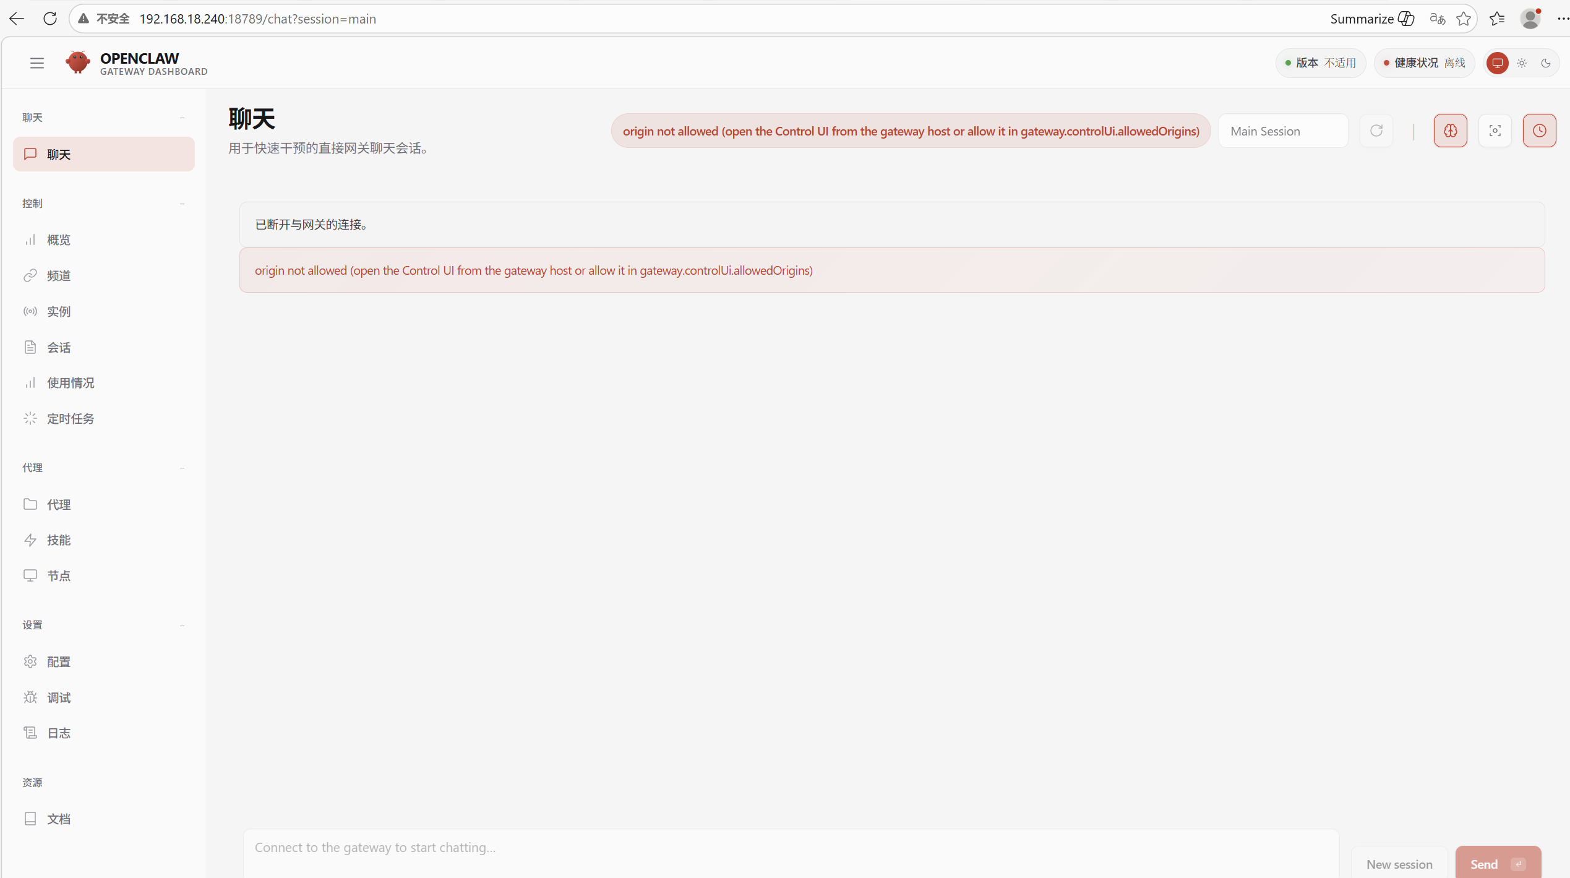Collapse the 代理 sidebar section
This screenshot has width=1570, height=878.
coord(182,468)
